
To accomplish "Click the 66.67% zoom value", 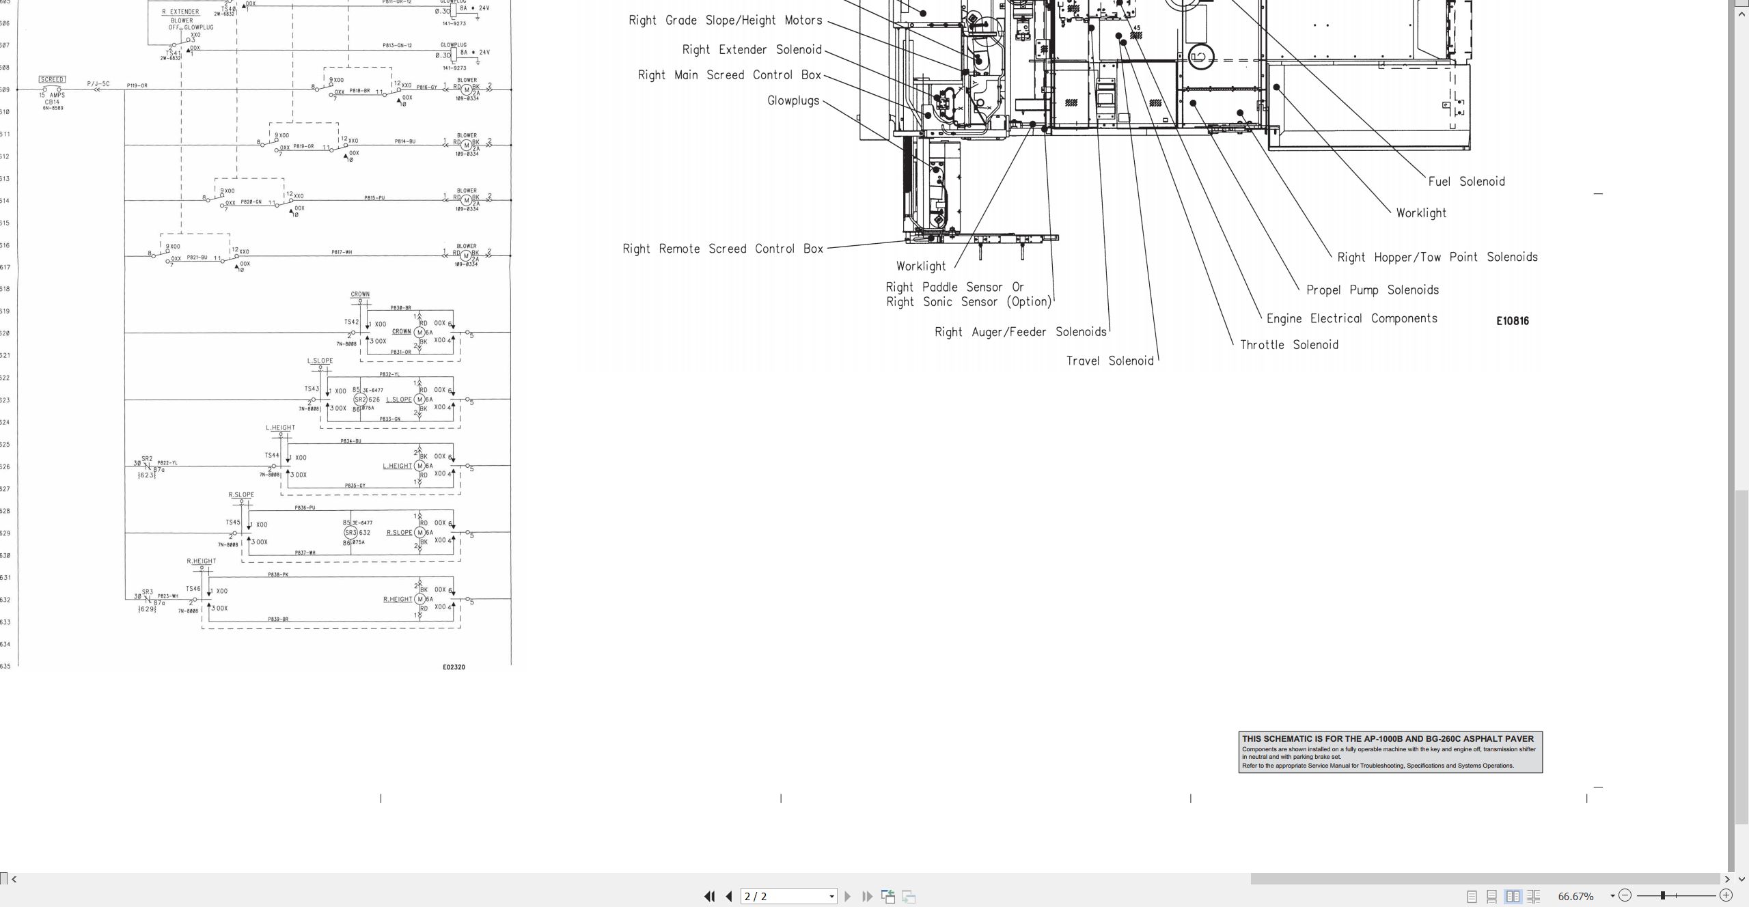I will point(1576,896).
